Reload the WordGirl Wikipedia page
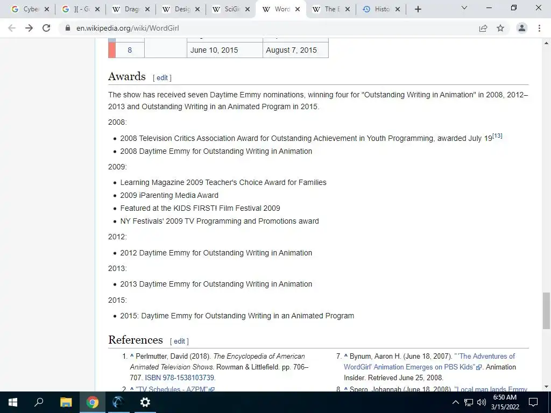 coord(46,28)
